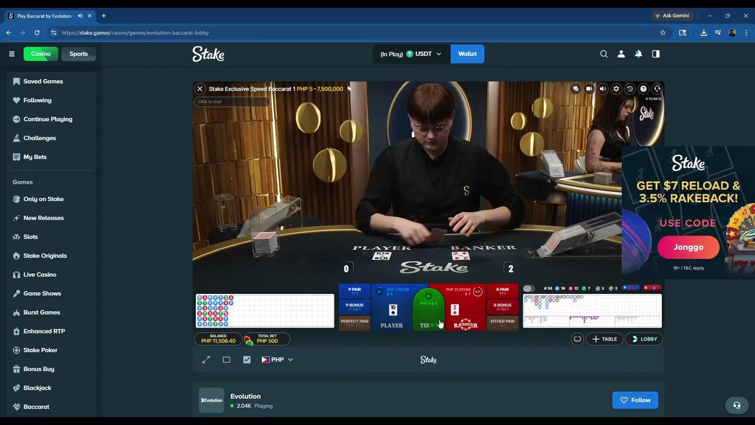This screenshot has height=425, width=755.
Task: Open live stats chart icon
Action: pos(247,359)
